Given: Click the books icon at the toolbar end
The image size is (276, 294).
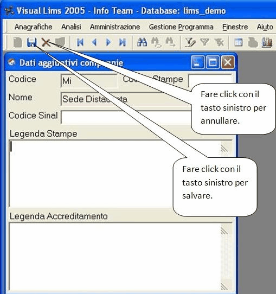Looking at the screenshot, I should point(267,42).
